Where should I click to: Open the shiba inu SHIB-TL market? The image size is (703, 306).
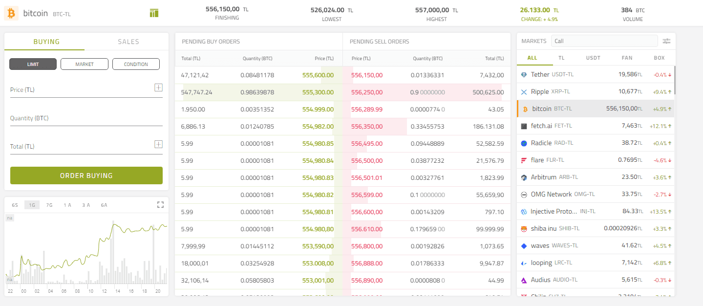coord(596,229)
